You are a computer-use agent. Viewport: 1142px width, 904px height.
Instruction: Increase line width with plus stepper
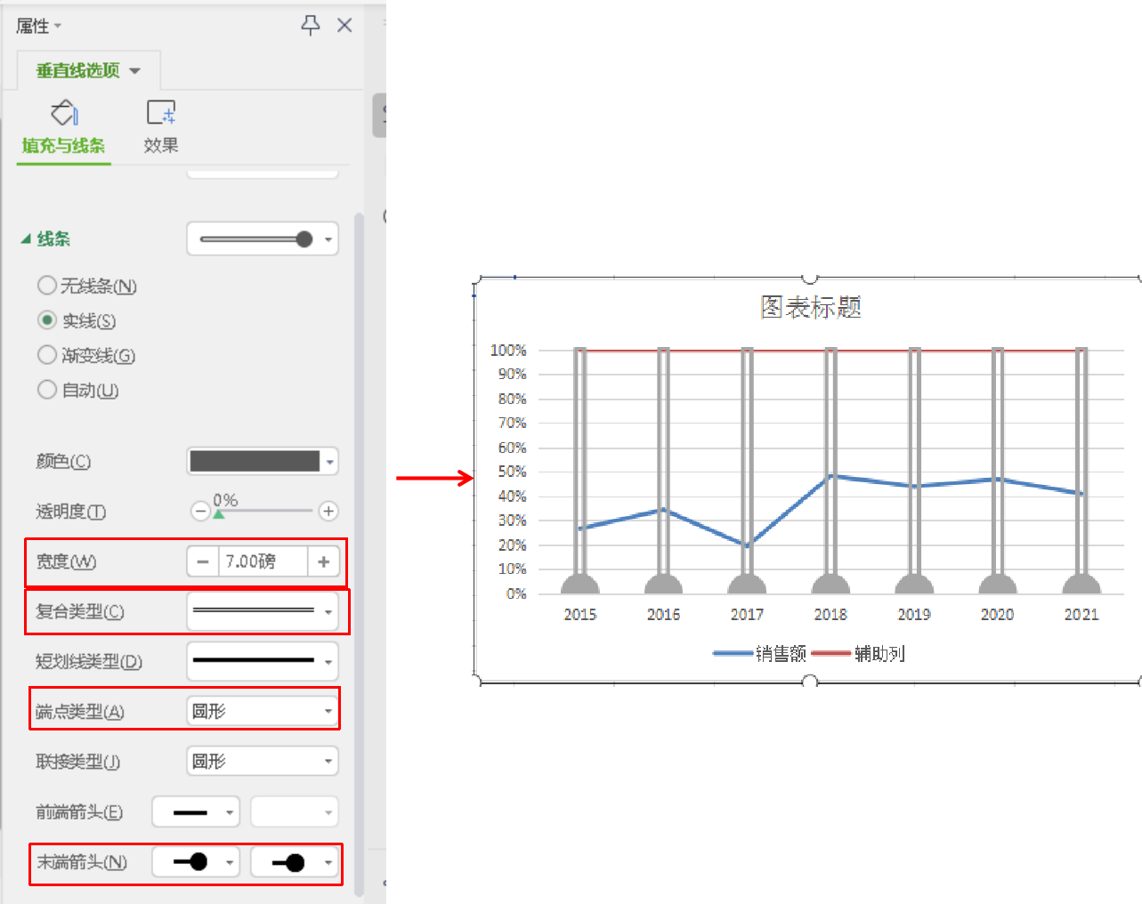click(x=323, y=561)
